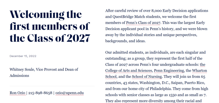Click the phone number 215-898-8658

click(x=40, y=93)
